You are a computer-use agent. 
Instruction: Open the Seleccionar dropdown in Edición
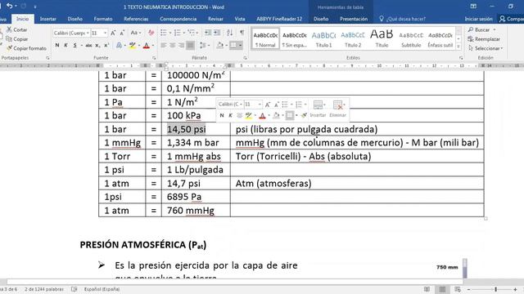pos(486,48)
